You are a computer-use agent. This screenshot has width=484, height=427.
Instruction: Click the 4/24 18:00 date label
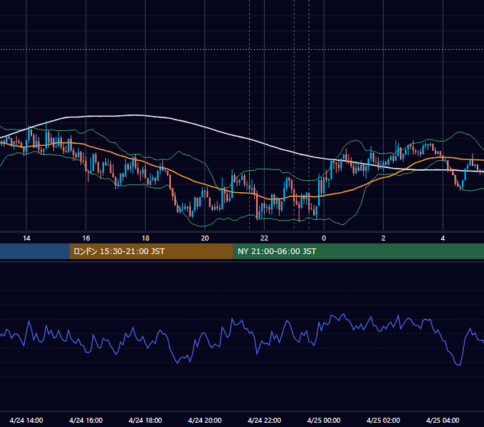[x=145, y=420]
